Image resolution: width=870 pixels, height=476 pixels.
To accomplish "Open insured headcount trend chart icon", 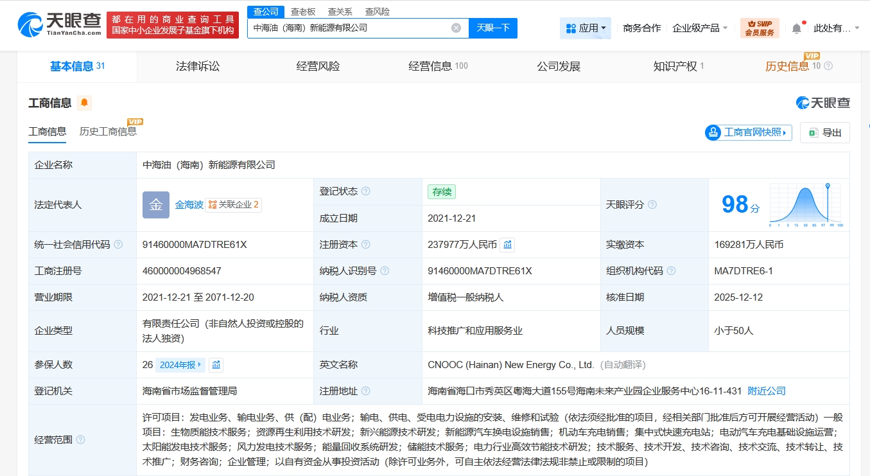I will [216, 365].
